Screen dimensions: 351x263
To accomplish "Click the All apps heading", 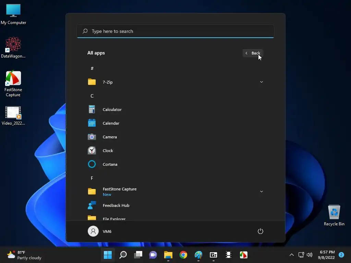I will tap(96, 53).
